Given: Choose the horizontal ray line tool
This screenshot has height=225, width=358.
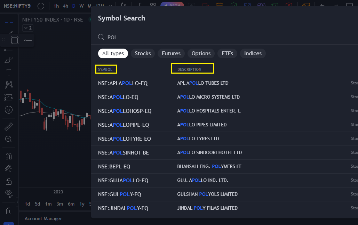Looking at the screenshot, I should (x=28, y=40).
